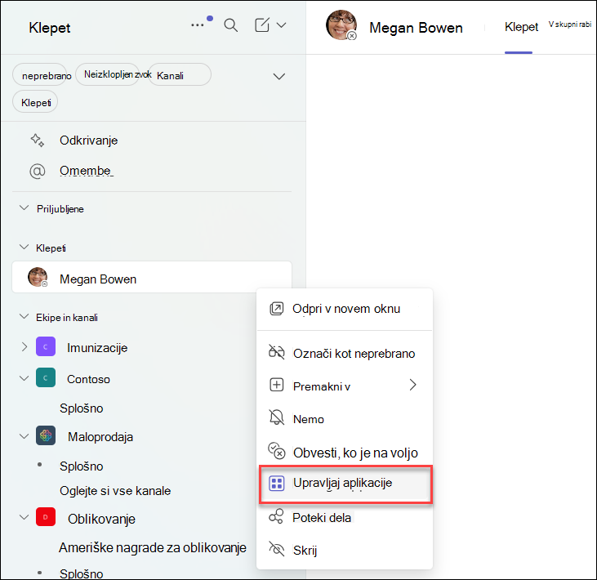This screenshot has width=597, height=580.
Task: Click the open-in-new-window icon
Action: click(276, 309)
